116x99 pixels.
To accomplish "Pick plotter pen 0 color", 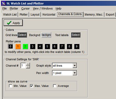I will pyautogui.click(x=10, y=46).
